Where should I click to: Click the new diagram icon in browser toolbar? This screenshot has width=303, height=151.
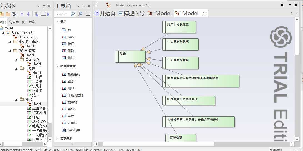pyautogui.click(x=14, y=14)
